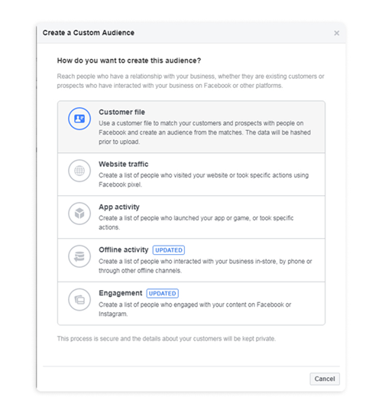Click UPDATED badge beside Engagement
Viewport: 382px width, 417px height.
163,293
